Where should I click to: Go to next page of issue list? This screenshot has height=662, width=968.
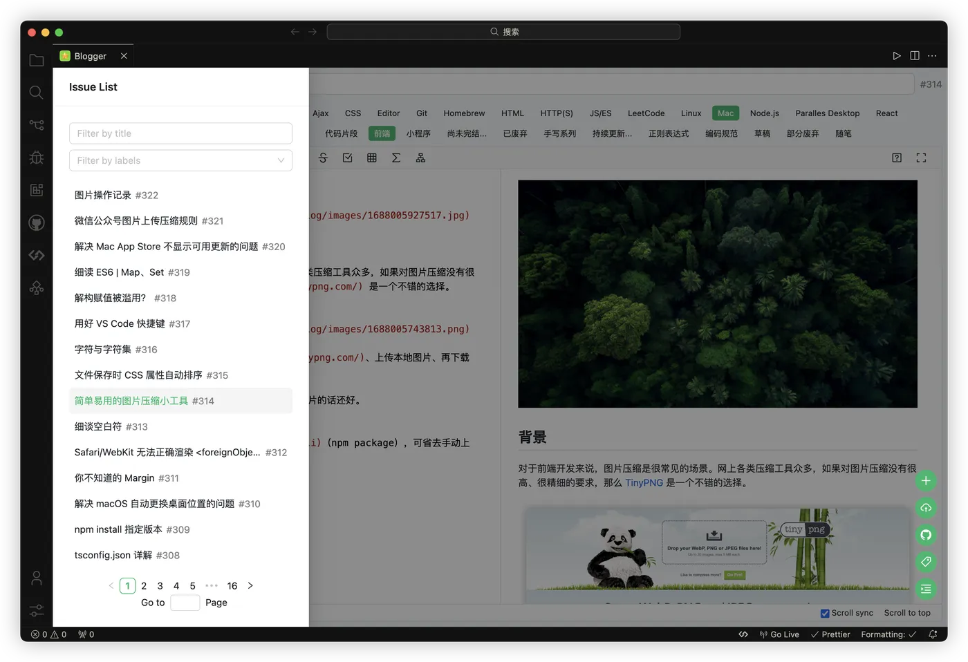(x=250, y=586)
